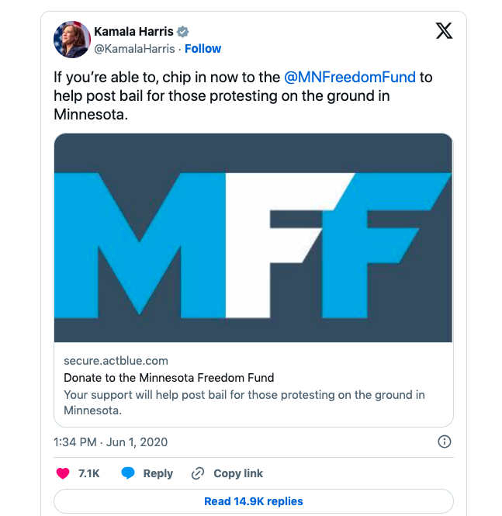Viewport: 502px width, 516px height.
Task: Click the Reply text label
Action: coord(158,473)
